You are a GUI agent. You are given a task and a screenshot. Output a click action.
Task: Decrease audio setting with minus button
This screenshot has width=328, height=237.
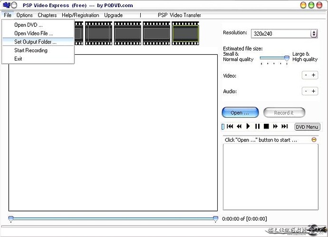tap(306, 91)
